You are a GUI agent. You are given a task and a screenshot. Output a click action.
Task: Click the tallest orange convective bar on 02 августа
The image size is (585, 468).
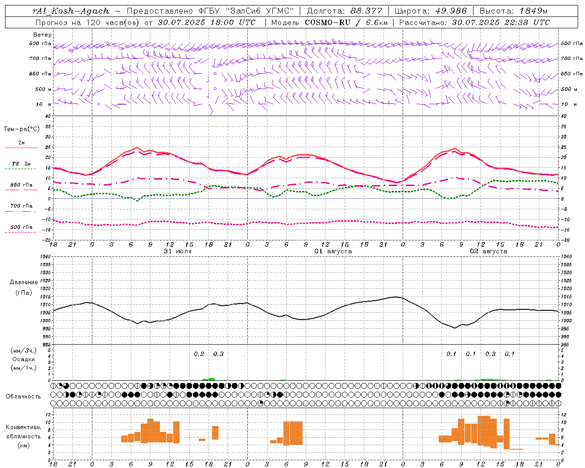484,431
